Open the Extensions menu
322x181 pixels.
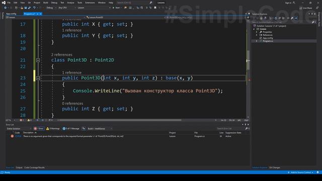[x=90, y=3]
